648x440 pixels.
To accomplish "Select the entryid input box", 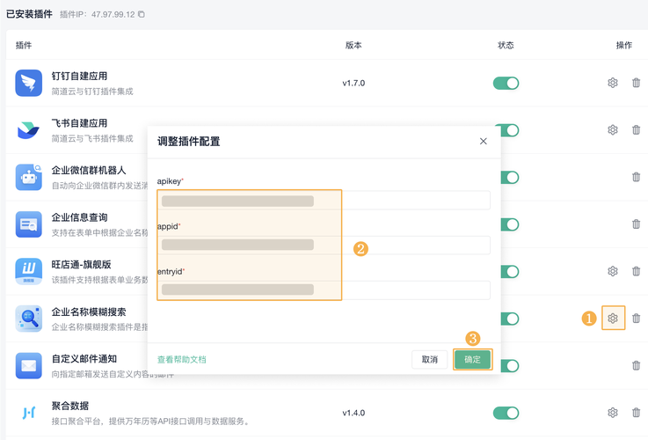I will [324, 290].
